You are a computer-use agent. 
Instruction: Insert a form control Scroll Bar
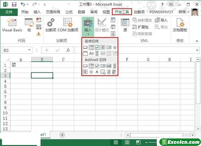[97, 53]
